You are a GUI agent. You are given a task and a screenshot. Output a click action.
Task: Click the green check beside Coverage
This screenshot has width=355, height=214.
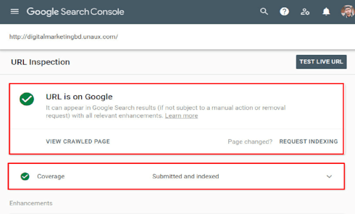tap(25, 176)
